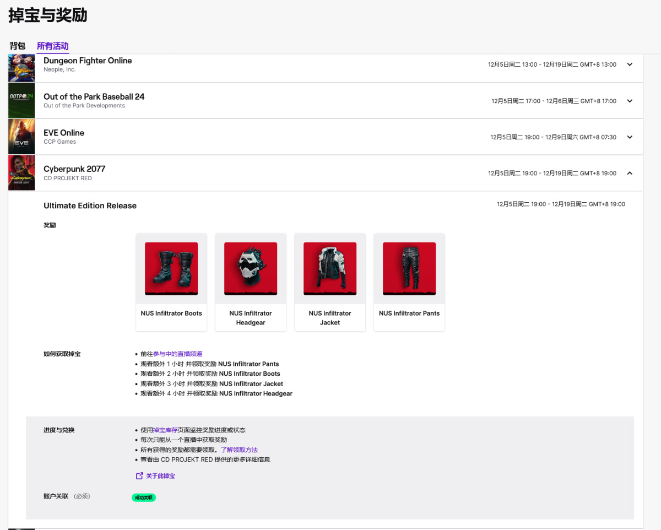Viewport: 661px width, 530px height.
Task: Click the Out of the Park Baseball 24 title
Action: 94,96
